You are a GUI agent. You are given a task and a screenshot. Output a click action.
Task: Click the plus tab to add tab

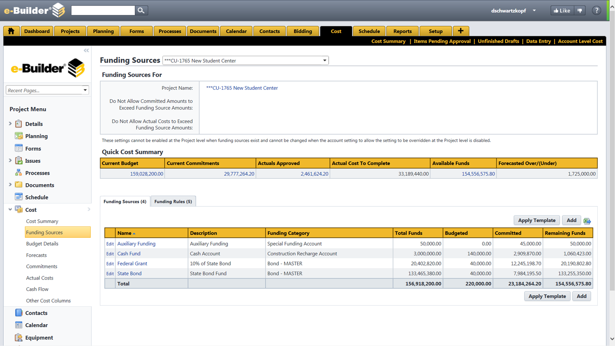tap(461, 31)
